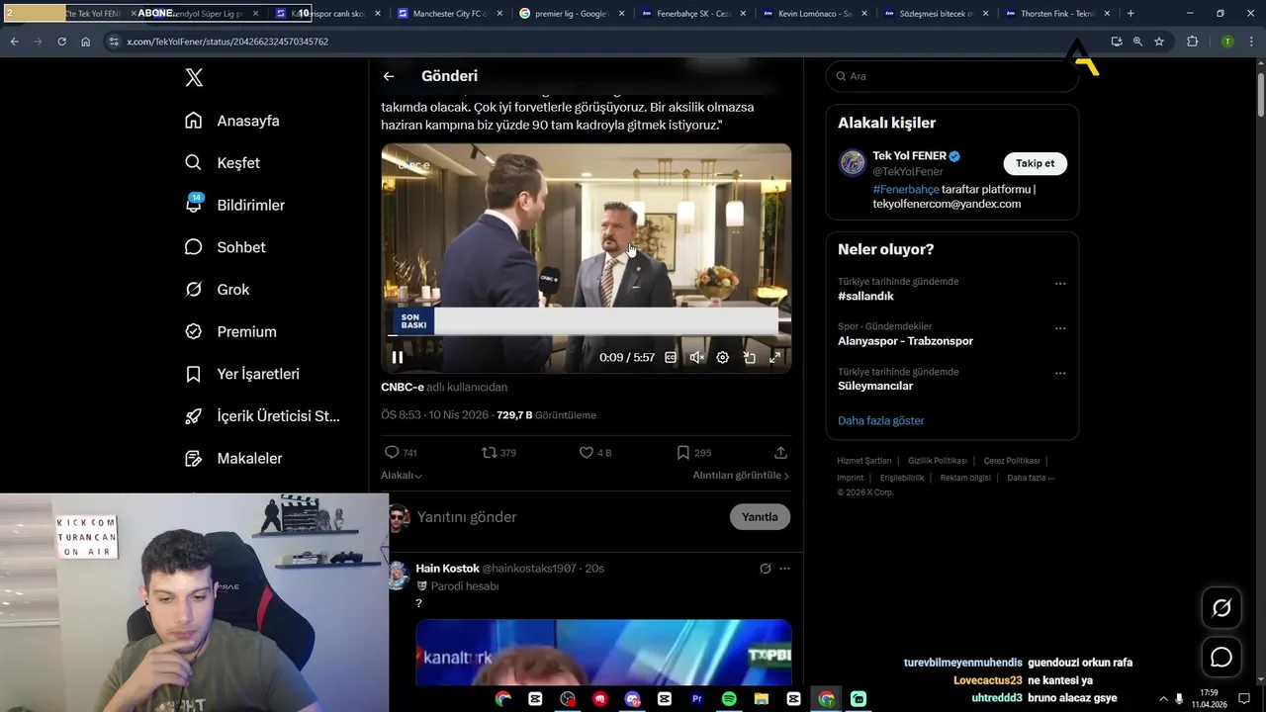
Task: Open Spotify from the taskbar
Action: point(729,699)
